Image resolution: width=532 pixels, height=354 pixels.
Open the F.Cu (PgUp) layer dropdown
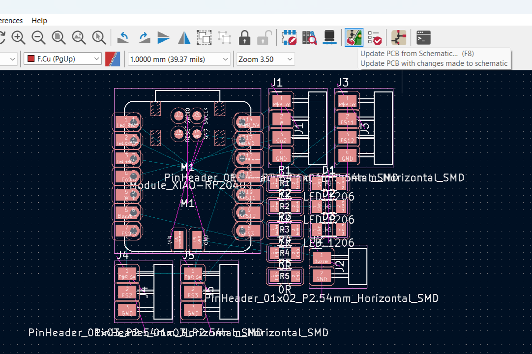point(63,59)
